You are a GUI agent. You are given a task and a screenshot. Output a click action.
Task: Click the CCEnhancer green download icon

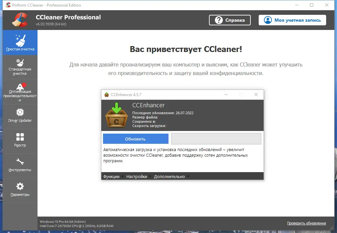(x=116, y=115)
